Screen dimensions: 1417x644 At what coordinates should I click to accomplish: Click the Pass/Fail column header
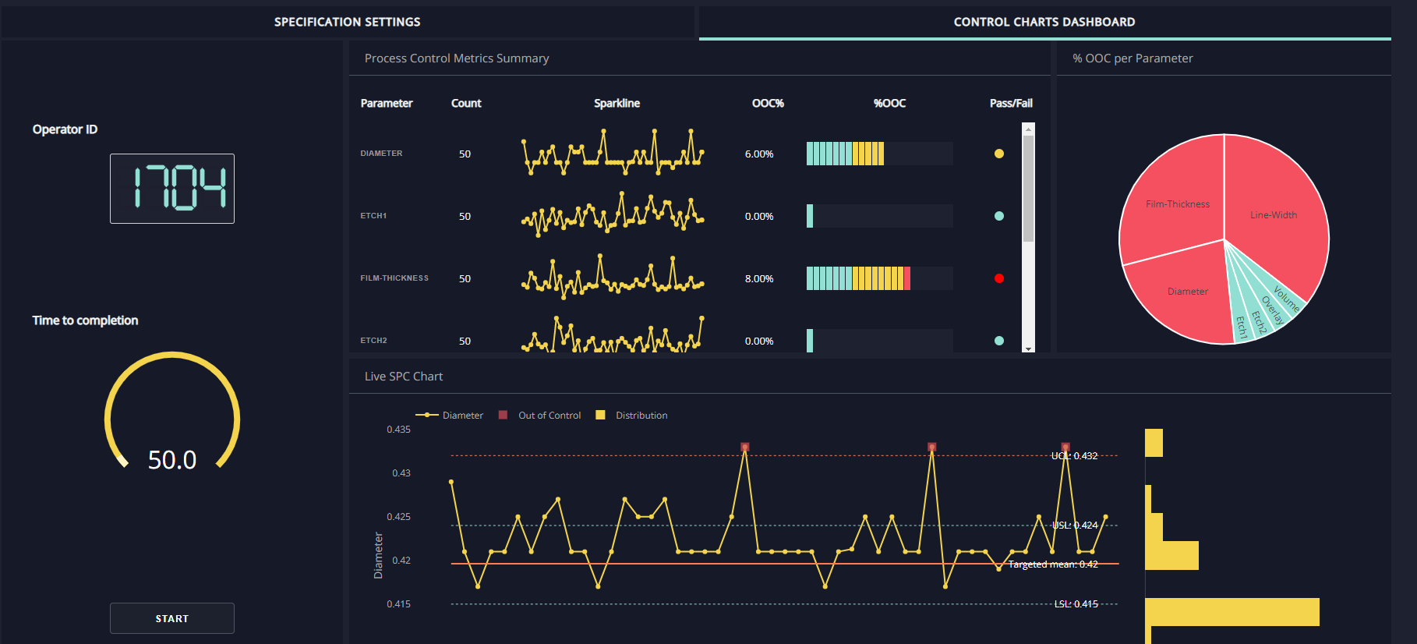pos(1011,103)
